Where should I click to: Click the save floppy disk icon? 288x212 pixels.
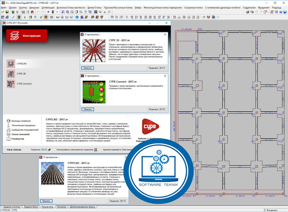(x=7, y=12)
